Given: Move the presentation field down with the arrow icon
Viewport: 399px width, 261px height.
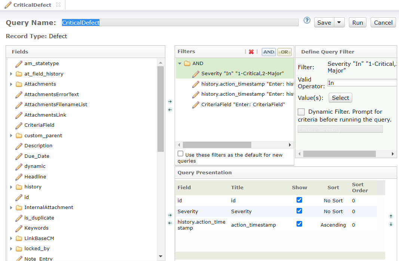Looking at the screenshot, I should (391, 224).
